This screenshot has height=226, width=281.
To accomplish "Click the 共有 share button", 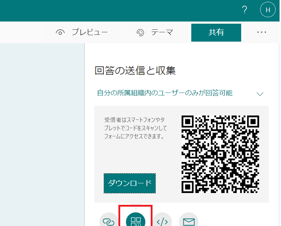I will (x=216, y=33).
